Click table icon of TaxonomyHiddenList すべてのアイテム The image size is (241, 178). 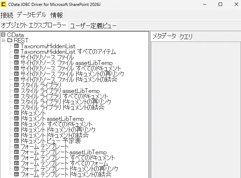[16, 51]
